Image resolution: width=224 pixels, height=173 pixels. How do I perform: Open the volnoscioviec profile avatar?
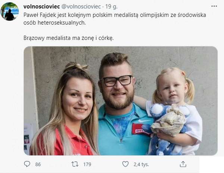click(x=10, y=12)
